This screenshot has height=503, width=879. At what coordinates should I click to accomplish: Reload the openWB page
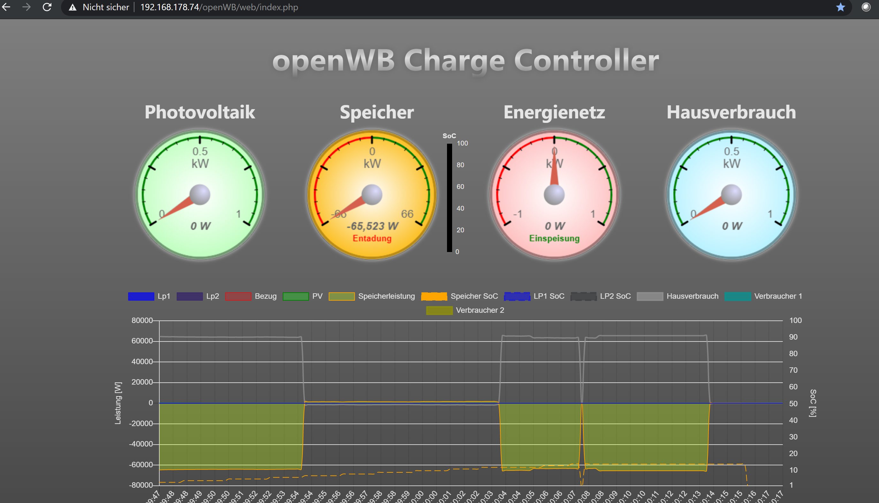(x=47, y=7)
